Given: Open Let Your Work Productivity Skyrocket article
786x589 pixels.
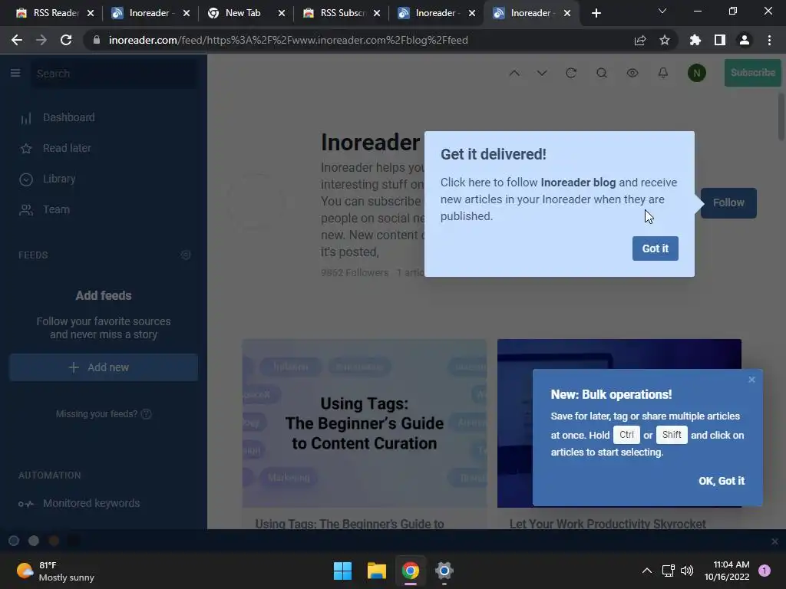Looking at the screenshot, I should pos(608,524).
